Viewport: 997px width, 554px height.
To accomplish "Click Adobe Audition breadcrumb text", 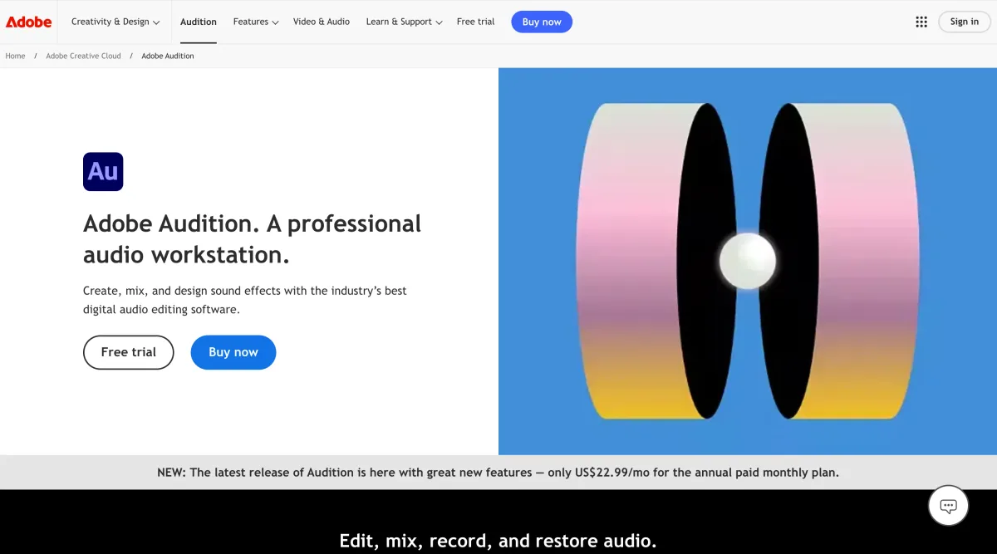I will [168, 56].
